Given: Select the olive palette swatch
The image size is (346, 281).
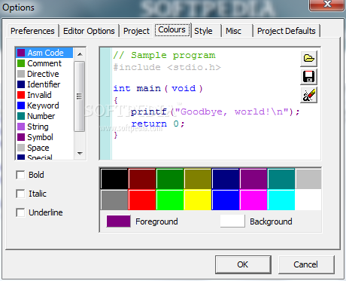Looking at the screenshot, I should coord(198,179).
